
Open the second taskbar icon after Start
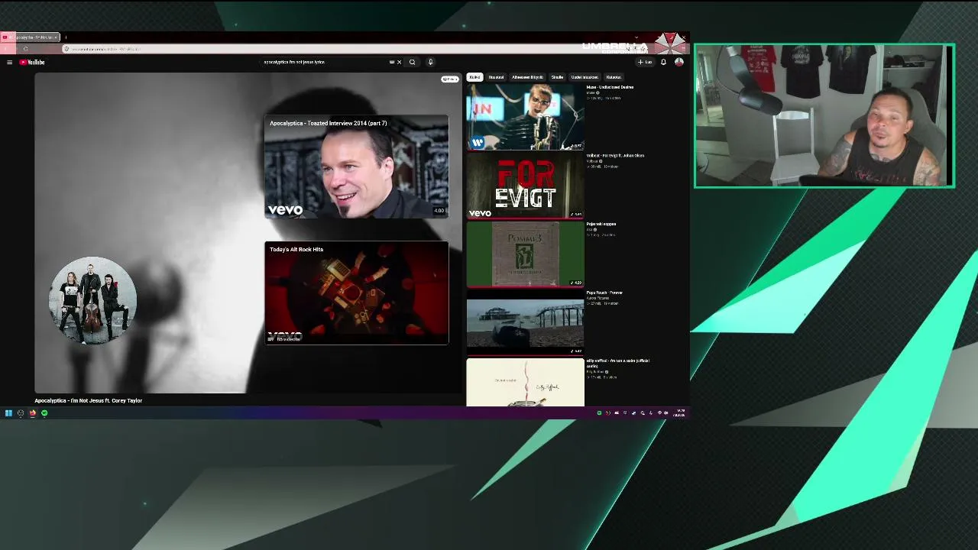pos(21,413)
